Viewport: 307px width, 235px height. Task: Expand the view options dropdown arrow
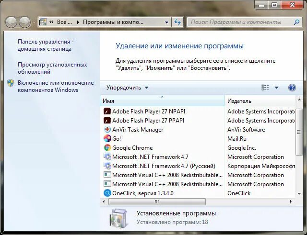276,88
